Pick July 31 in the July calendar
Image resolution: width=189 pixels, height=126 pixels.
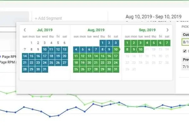tap(45, 69)
